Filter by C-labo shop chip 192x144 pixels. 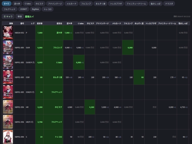pyautogui.click(x=28, y=4)
